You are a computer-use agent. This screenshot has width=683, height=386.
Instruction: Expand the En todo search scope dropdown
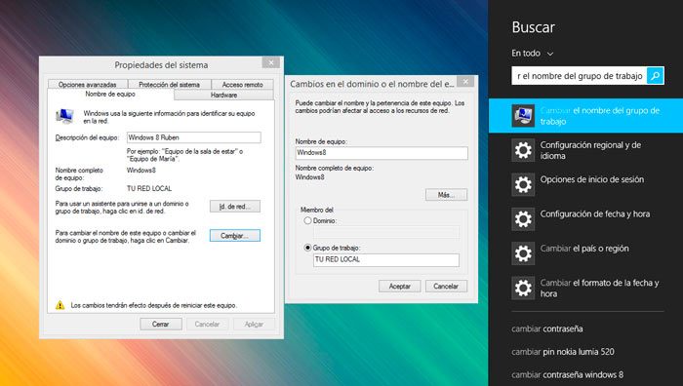(533, 53)
